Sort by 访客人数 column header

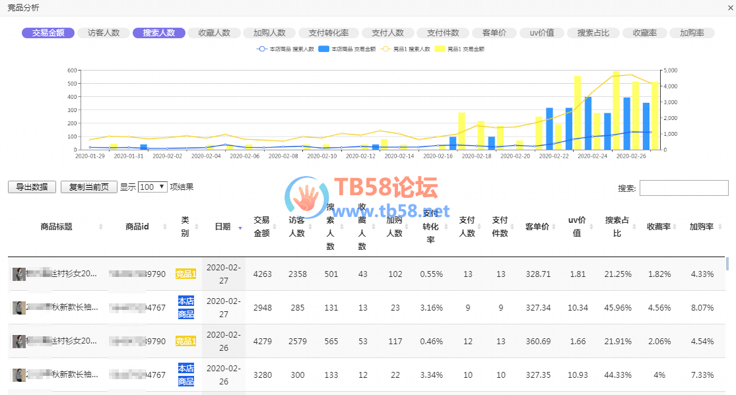coord(296,226)
